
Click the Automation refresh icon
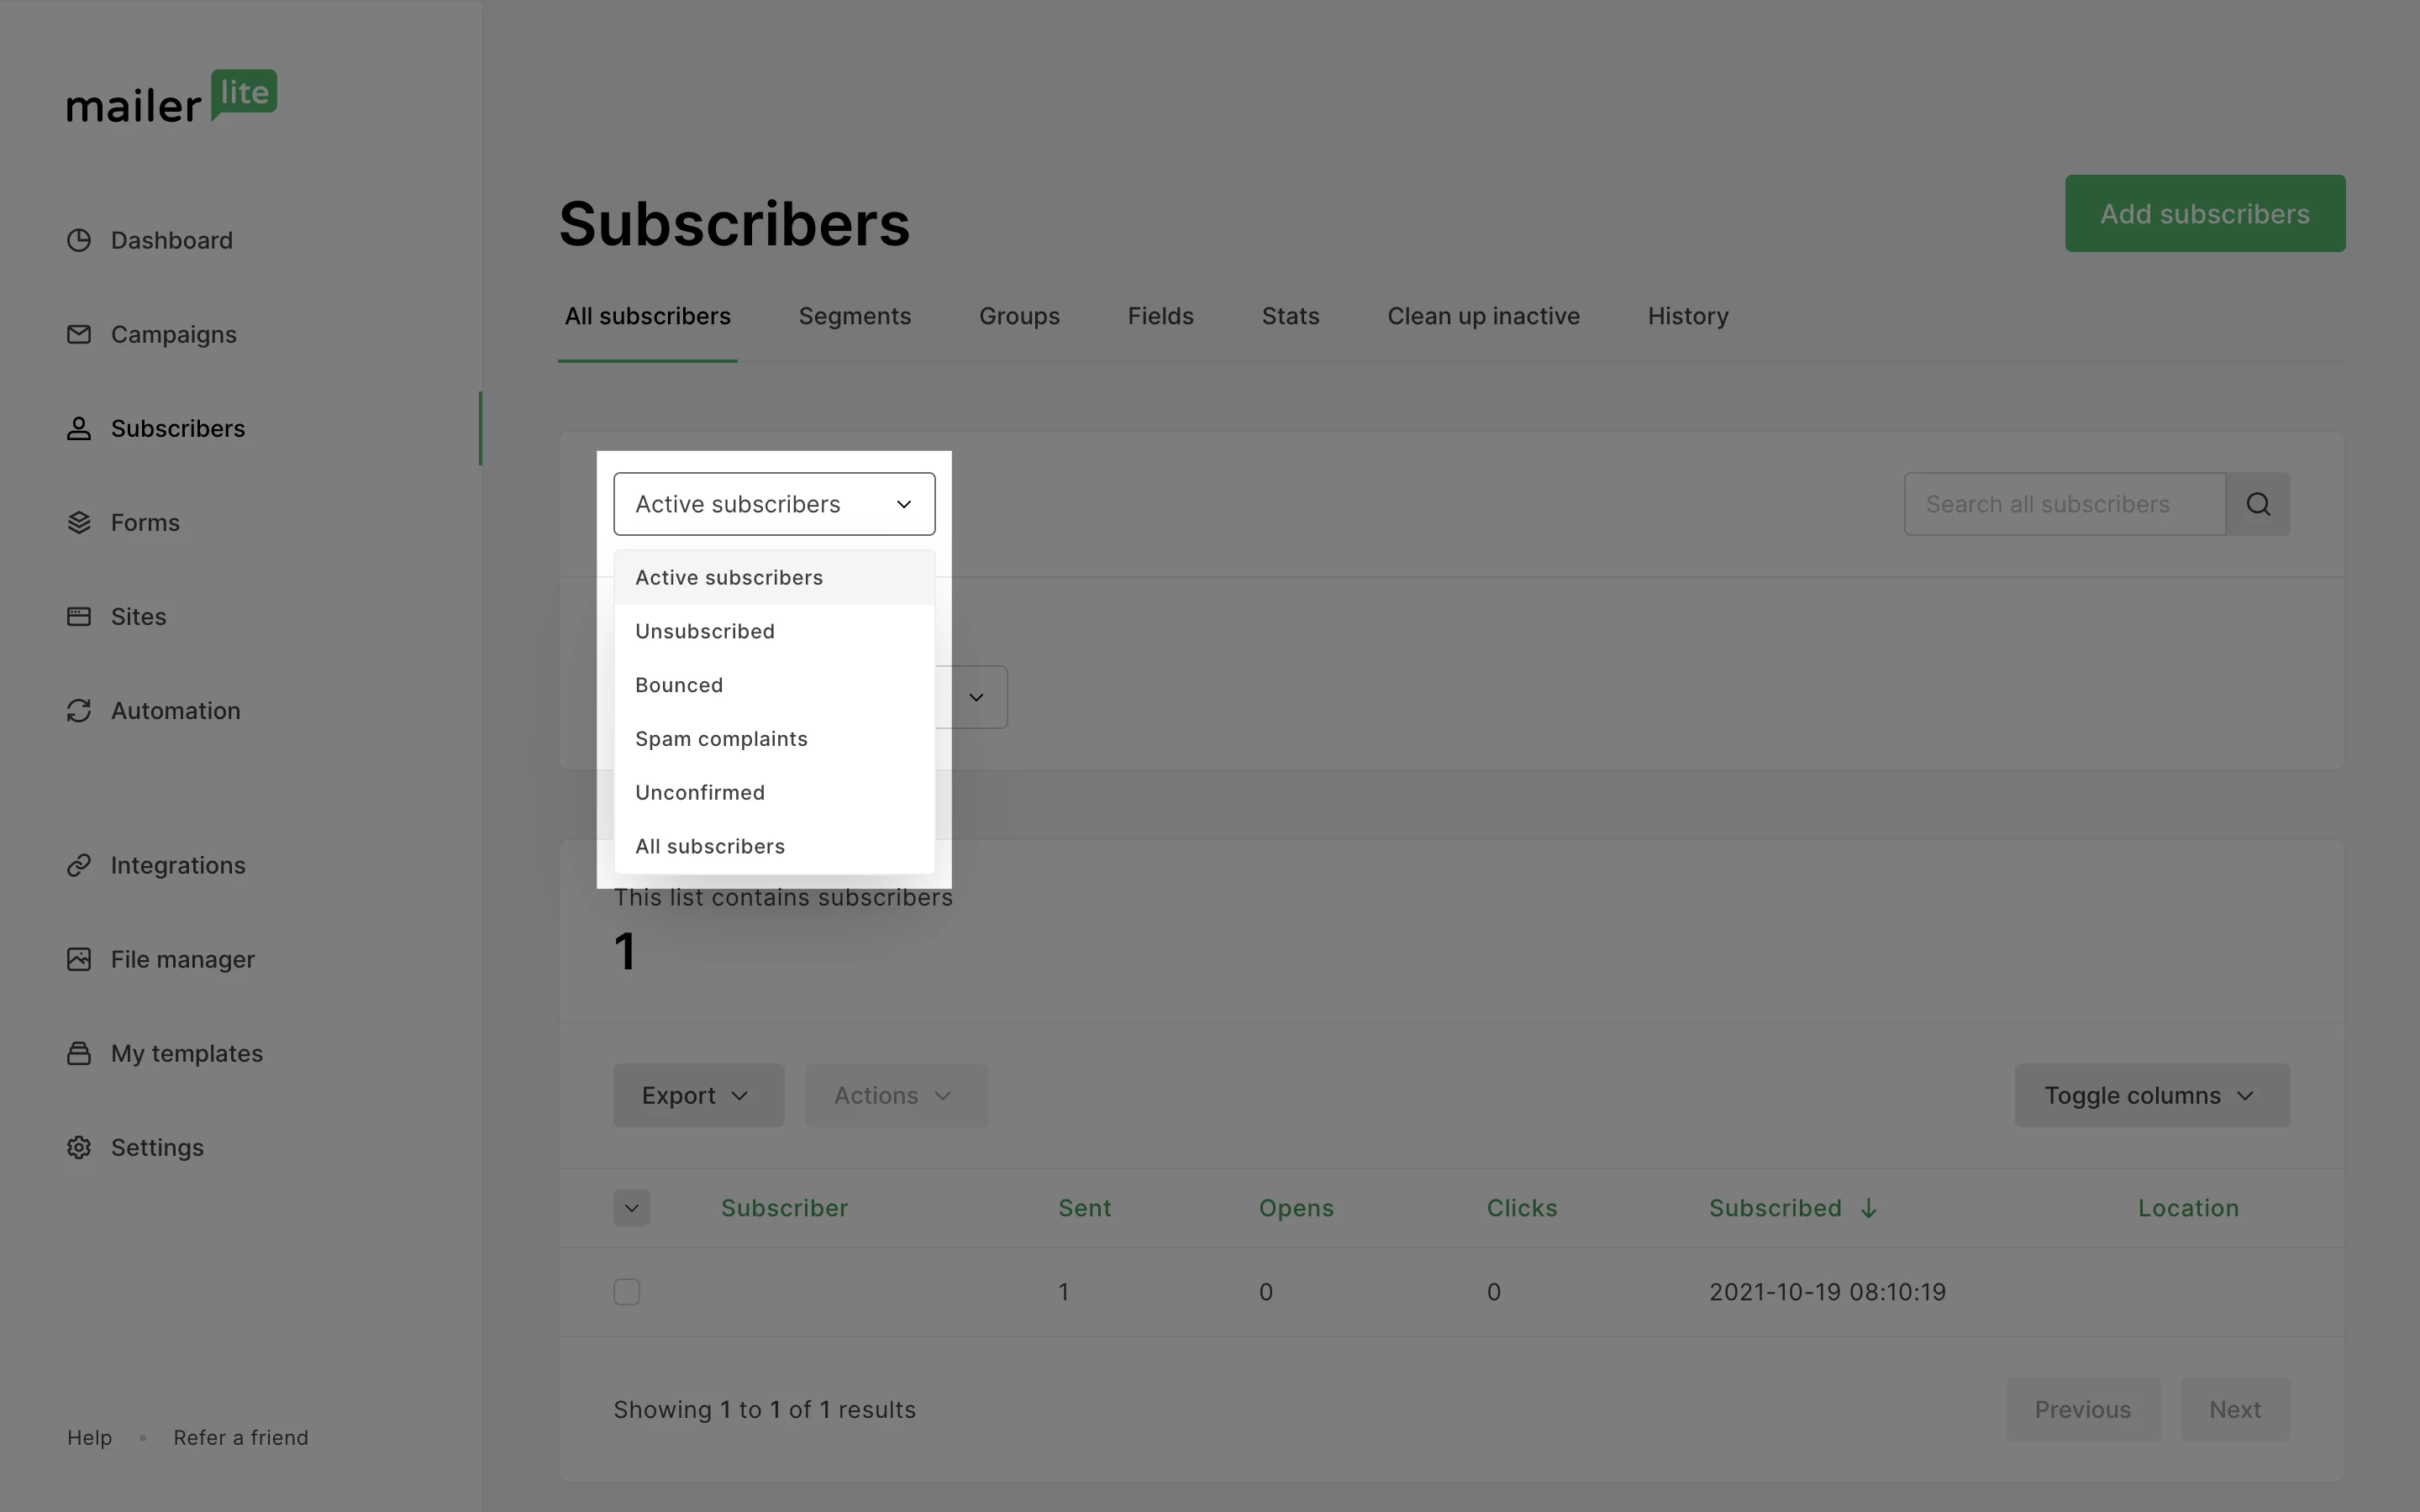pos(79,710)
